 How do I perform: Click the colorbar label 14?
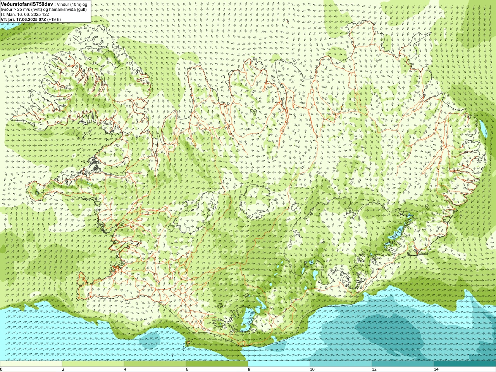click(436, 369)
